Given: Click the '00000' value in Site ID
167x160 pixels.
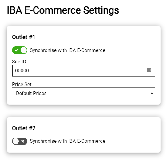Looking at the screenshot, I should coord(22,71).
